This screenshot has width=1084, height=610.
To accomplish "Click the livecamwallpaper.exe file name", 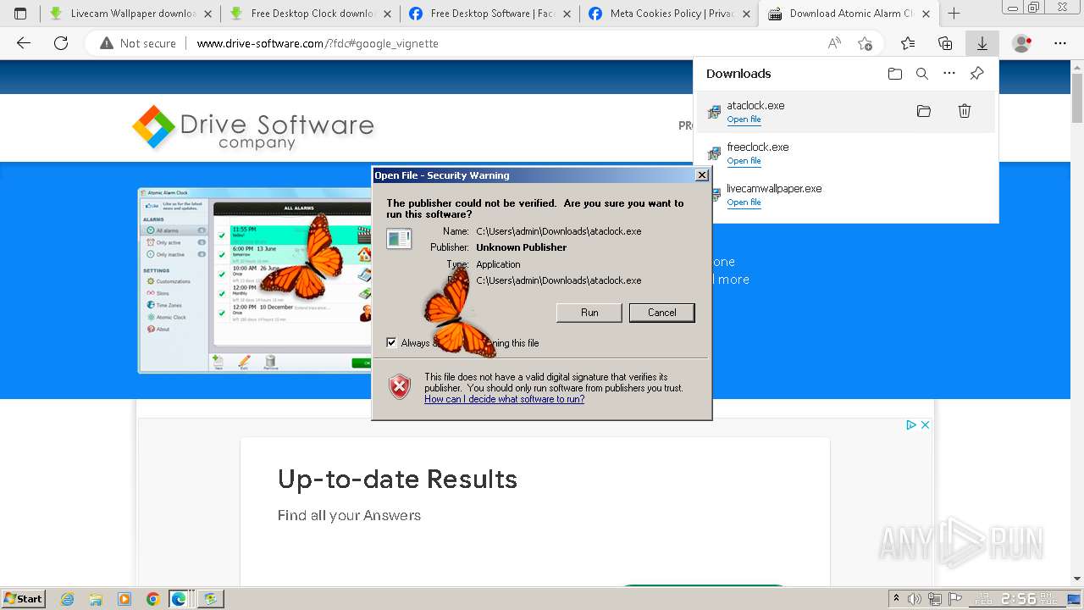I will pyautogui.click(x=774, y=188).
